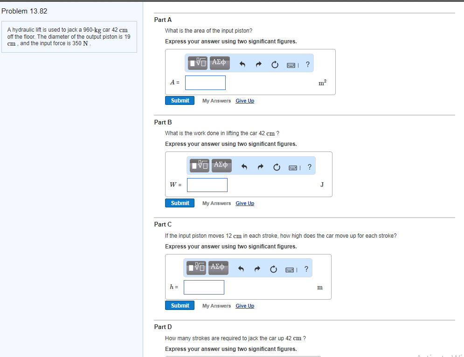Undo last entry in Part B
This screenshot has height=357, width=464.
(x=244, y=167)
